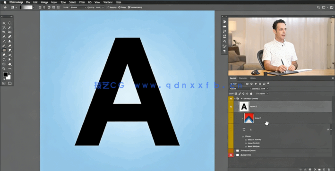Click the gradient preview bar
Screen dimensions: 335x171
click(26, 7)
